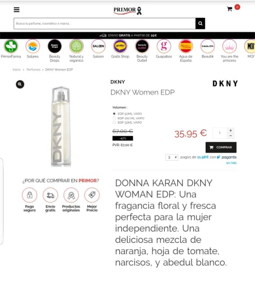This screenshot has width=255, height=288.
Task: Open the Agua de España category
Action: [x=186, y=46]
